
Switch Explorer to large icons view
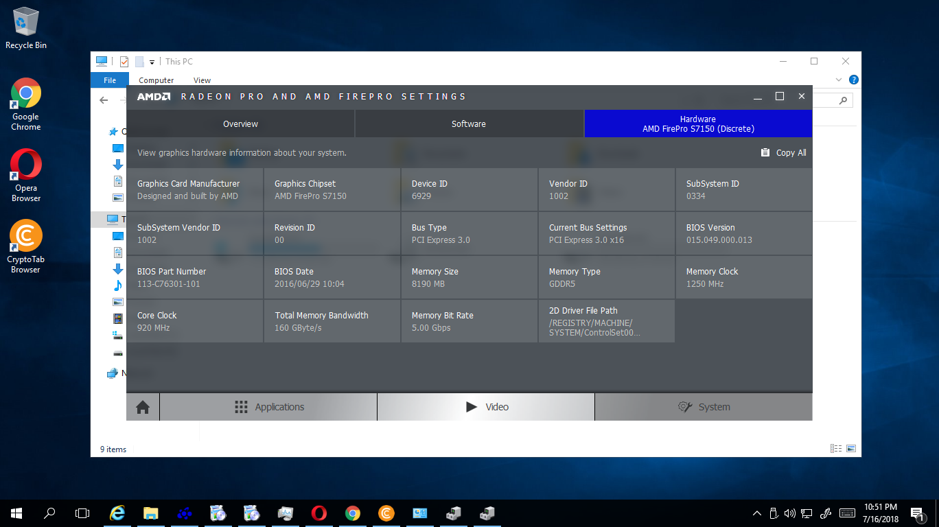[851, 449]
